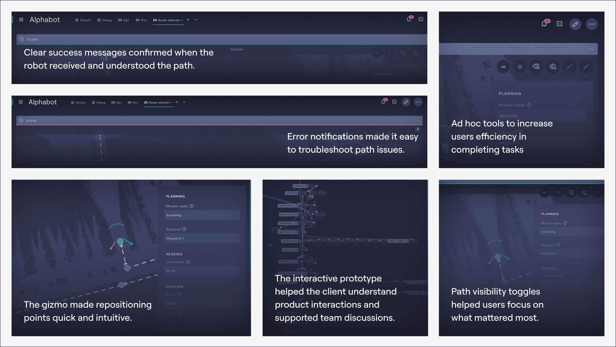The image size is (616, 347).
Task: Click the Scanning mission name field in the gizmo panel
Action: coord(202,215)
